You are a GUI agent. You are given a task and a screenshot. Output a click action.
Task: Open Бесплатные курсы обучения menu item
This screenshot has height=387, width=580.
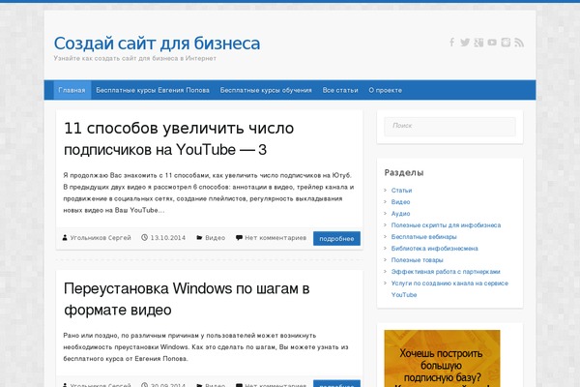(x=266, y=90)
